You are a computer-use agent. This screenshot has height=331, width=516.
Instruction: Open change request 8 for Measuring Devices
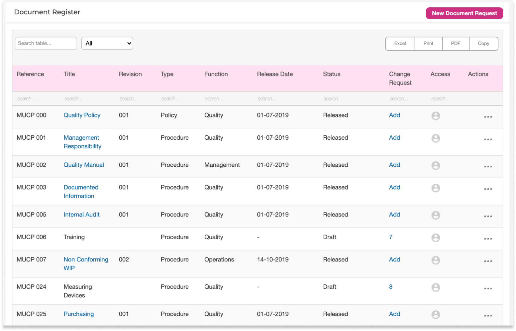pyautogui.click(x=391, y=287)
